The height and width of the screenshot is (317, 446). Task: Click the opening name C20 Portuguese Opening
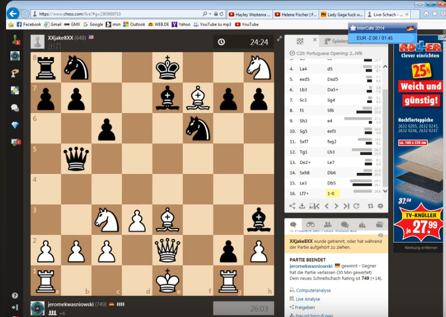tap(329, 53)
